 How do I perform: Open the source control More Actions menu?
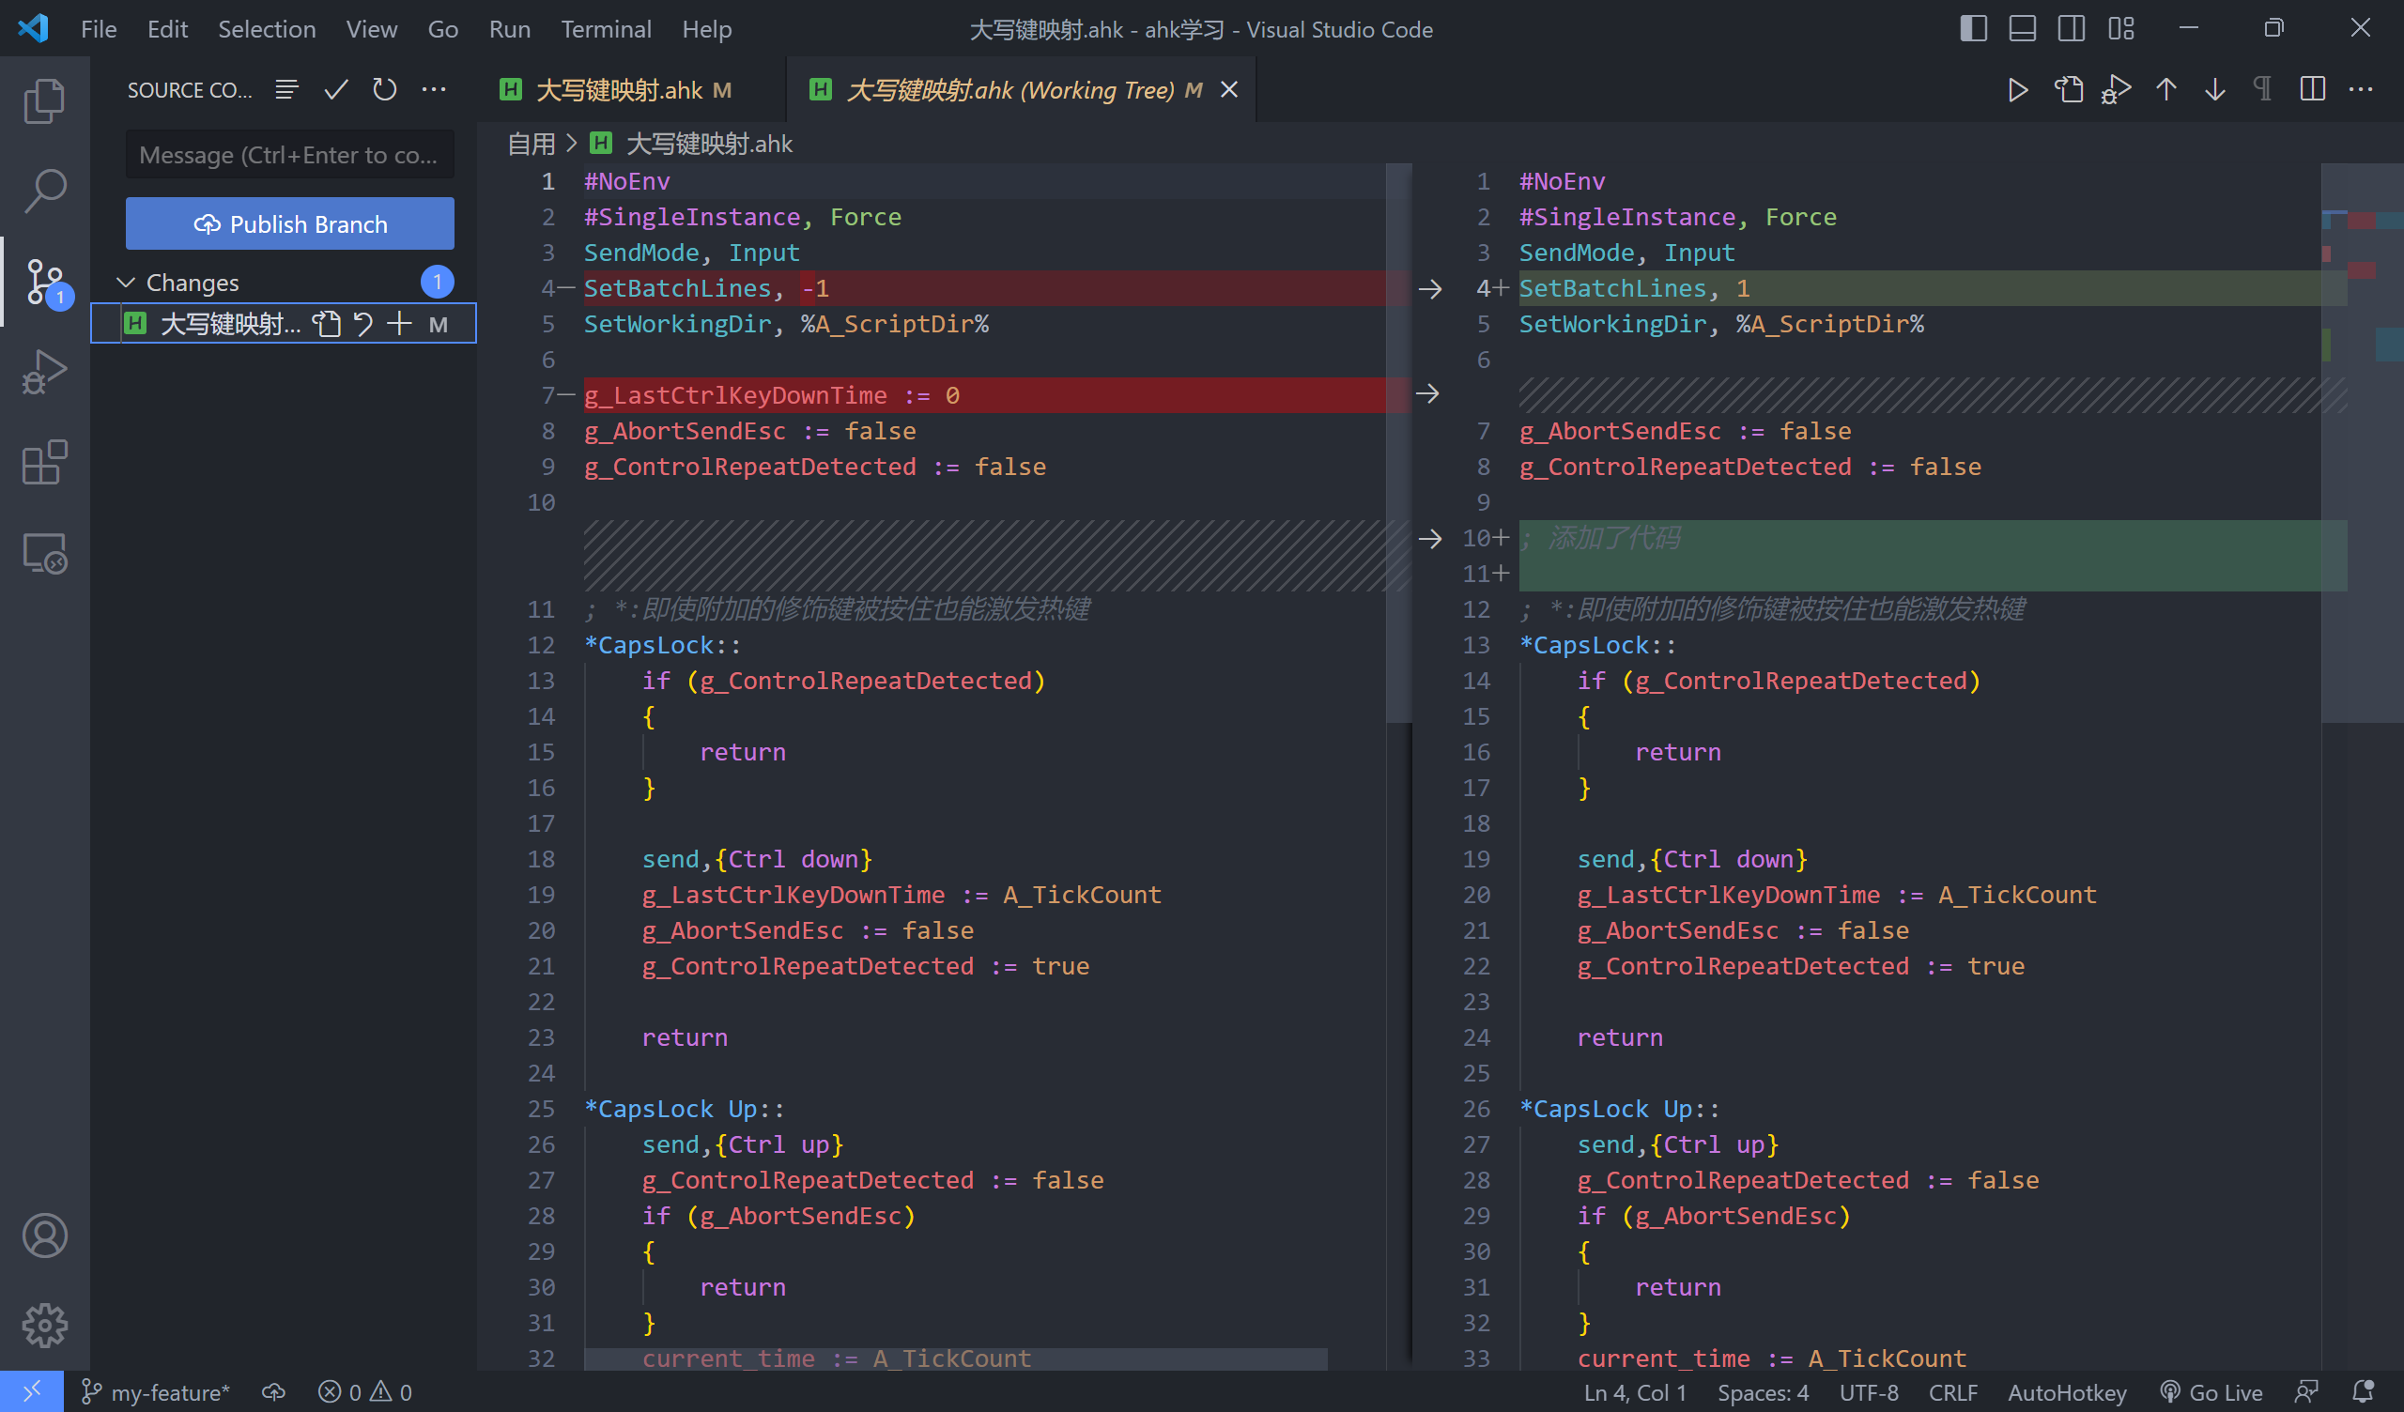point(434,90)
